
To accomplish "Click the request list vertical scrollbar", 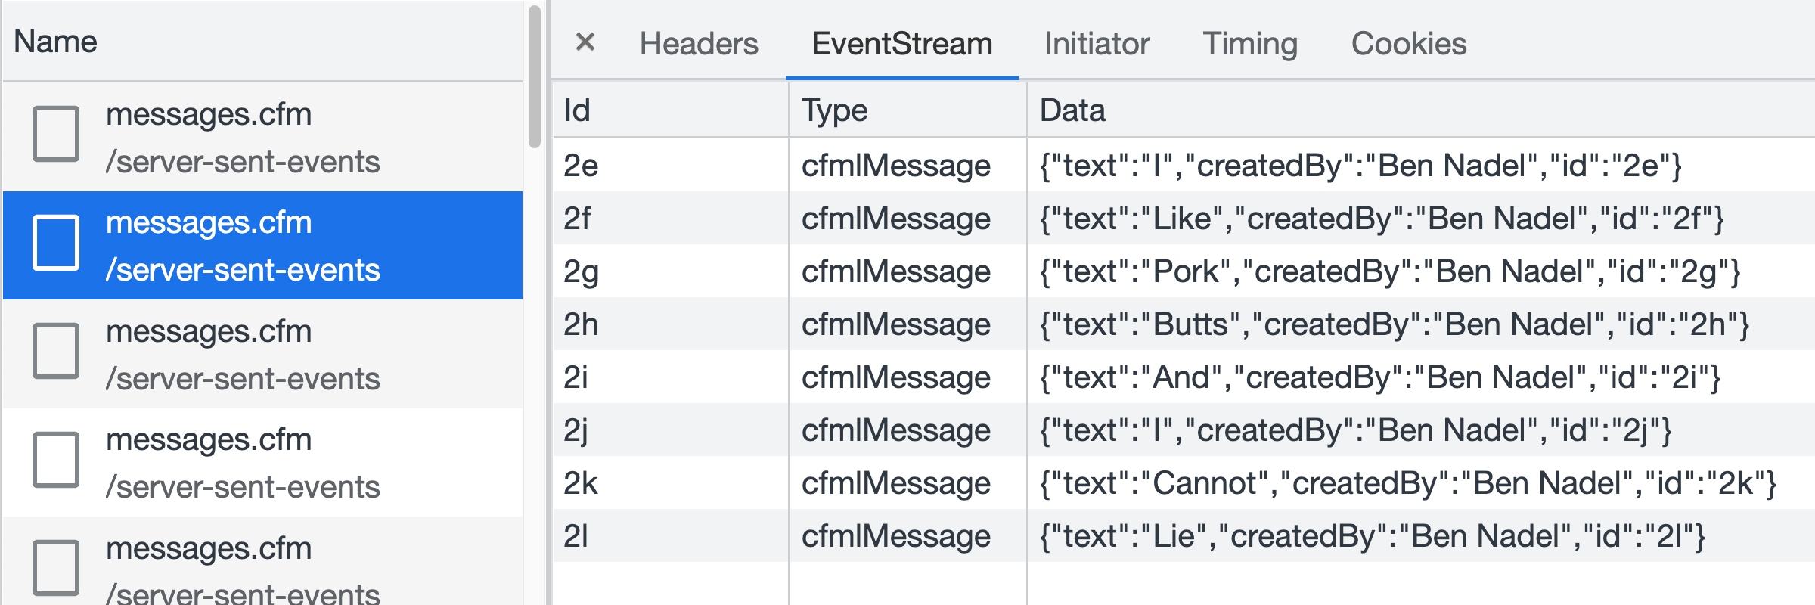I will pyautogui.click(x=535, y=76).
